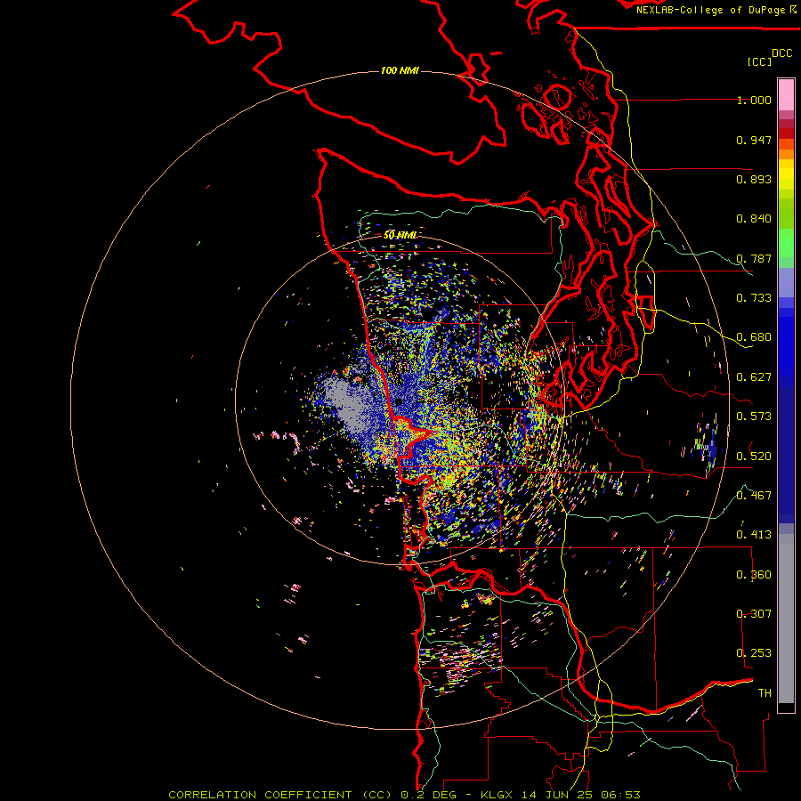Pick the gray color band next to 0.307
The width and height of the screenshot is (801, 801).
tap(786, 619)
